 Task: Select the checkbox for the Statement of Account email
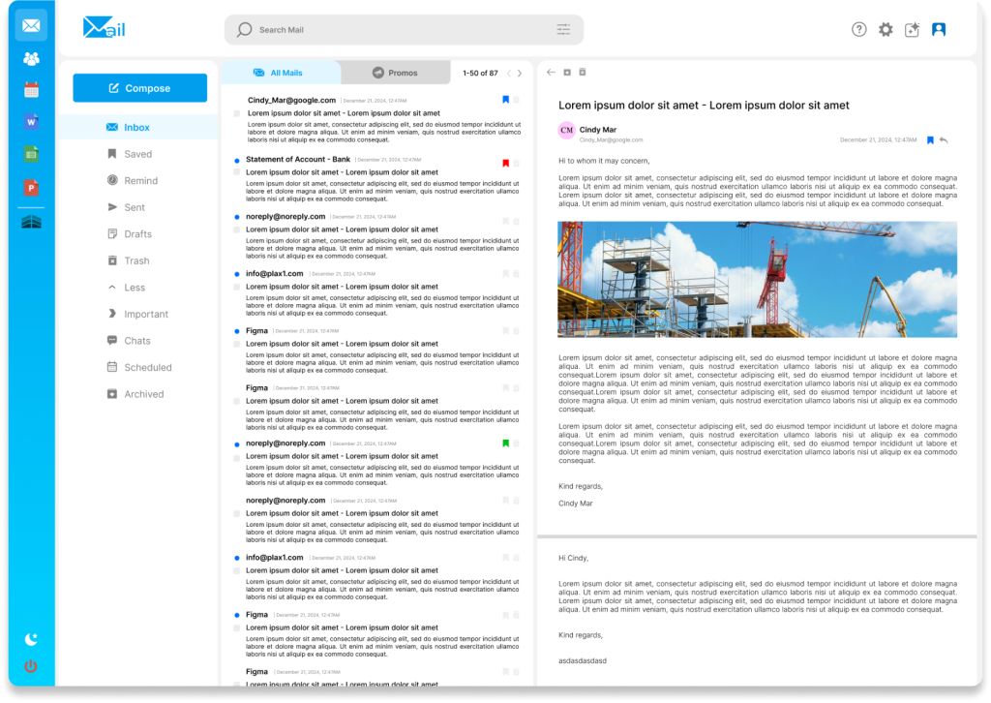pyautogui.click(x=237, y=172)
